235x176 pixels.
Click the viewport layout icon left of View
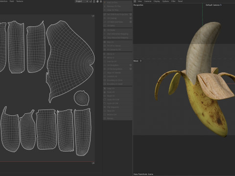pos(135,1)
